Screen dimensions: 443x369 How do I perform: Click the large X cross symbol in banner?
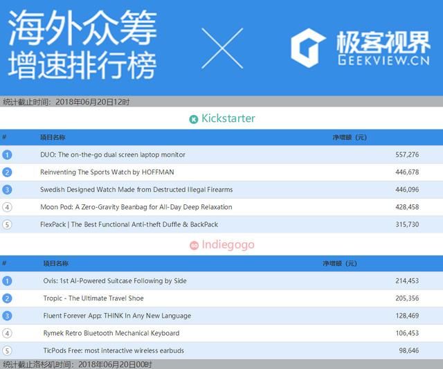click(x=222, y=48)
